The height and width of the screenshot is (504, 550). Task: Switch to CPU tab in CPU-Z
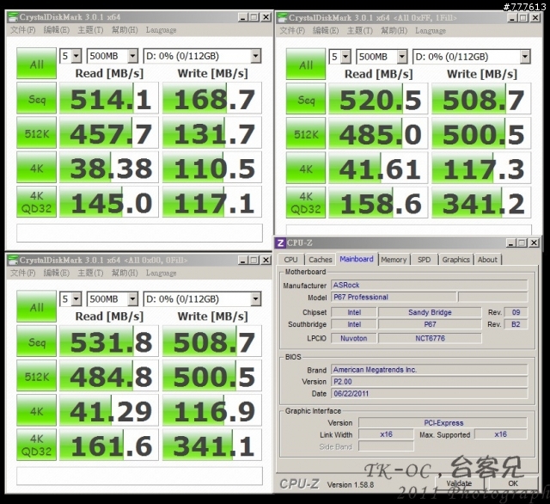pos(290,260)
